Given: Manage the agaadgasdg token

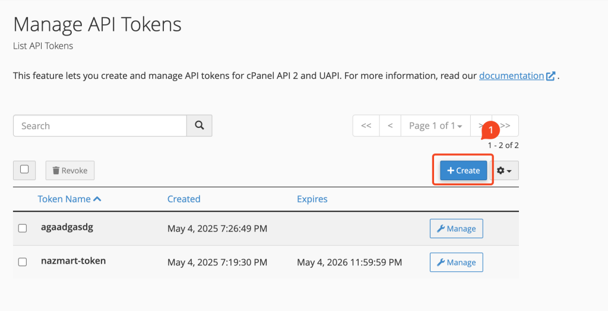Looking at the screenshot, I should [x=457, y=229].
